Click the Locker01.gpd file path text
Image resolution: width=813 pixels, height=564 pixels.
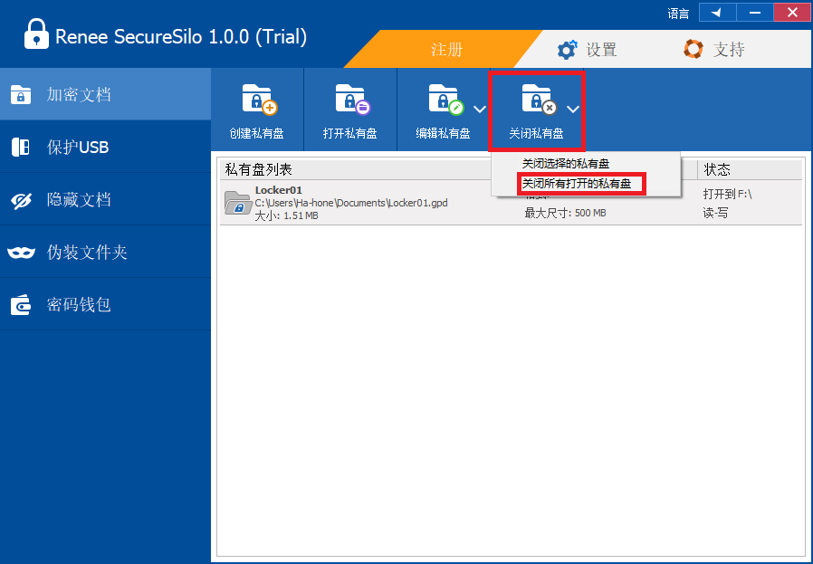point(351,203)
